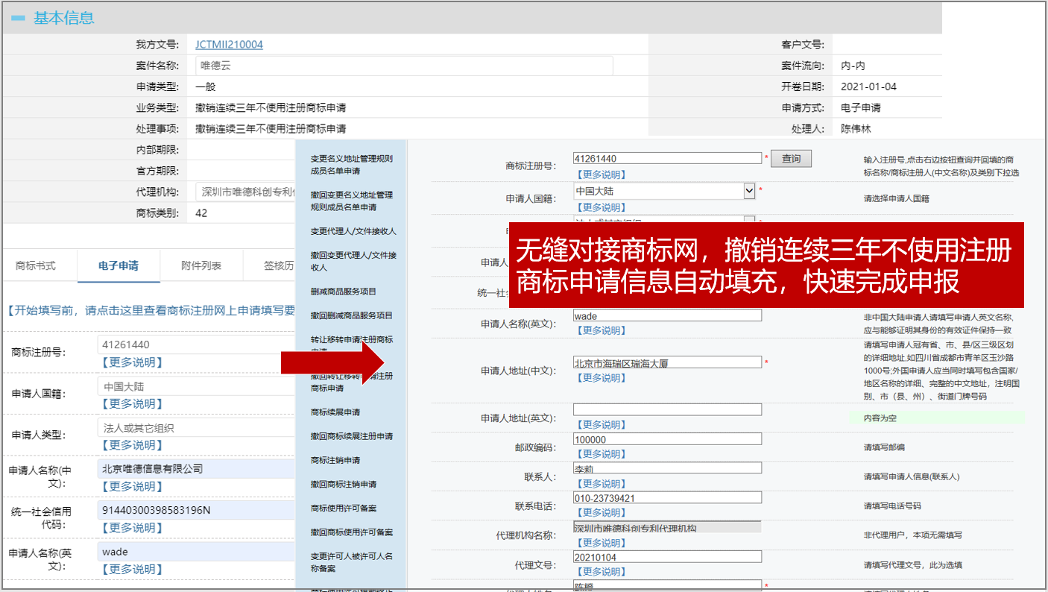Open 更多说明 under 邮政编码
This screenshot has width=1048, height=592.
(x=602, y=454)
